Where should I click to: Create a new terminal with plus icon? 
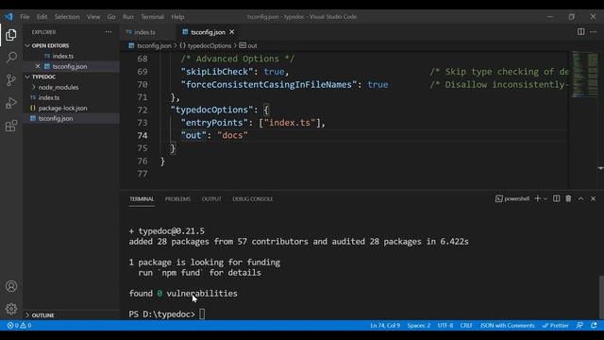click(x=538, y=199)
